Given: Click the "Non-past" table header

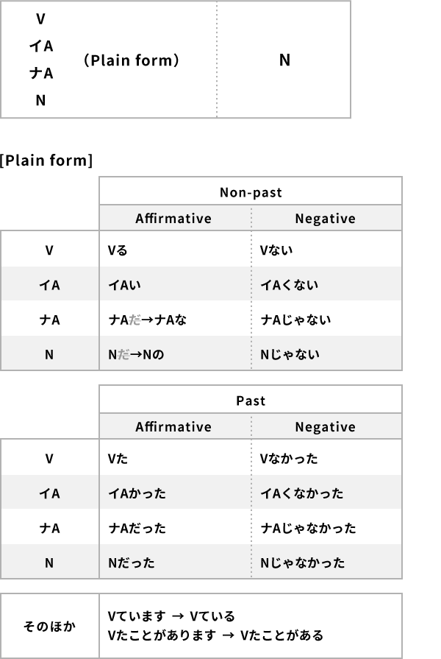Looking at the screenshot, I should click(251, 193).
